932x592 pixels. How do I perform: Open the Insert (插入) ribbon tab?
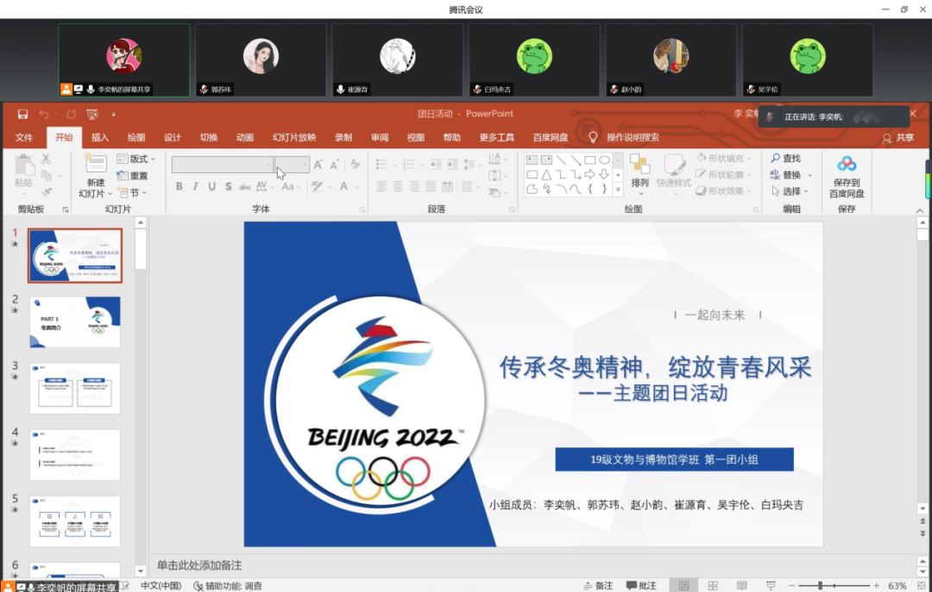[100, 138]
